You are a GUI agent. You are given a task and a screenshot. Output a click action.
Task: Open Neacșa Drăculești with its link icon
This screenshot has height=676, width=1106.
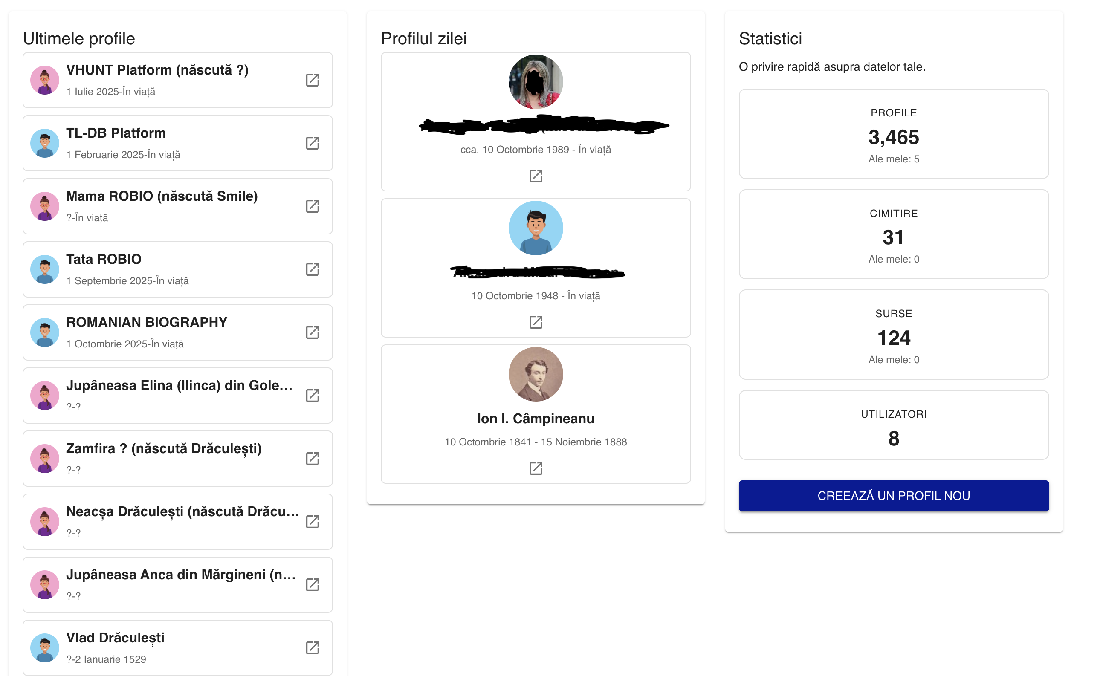coord(313,522)
